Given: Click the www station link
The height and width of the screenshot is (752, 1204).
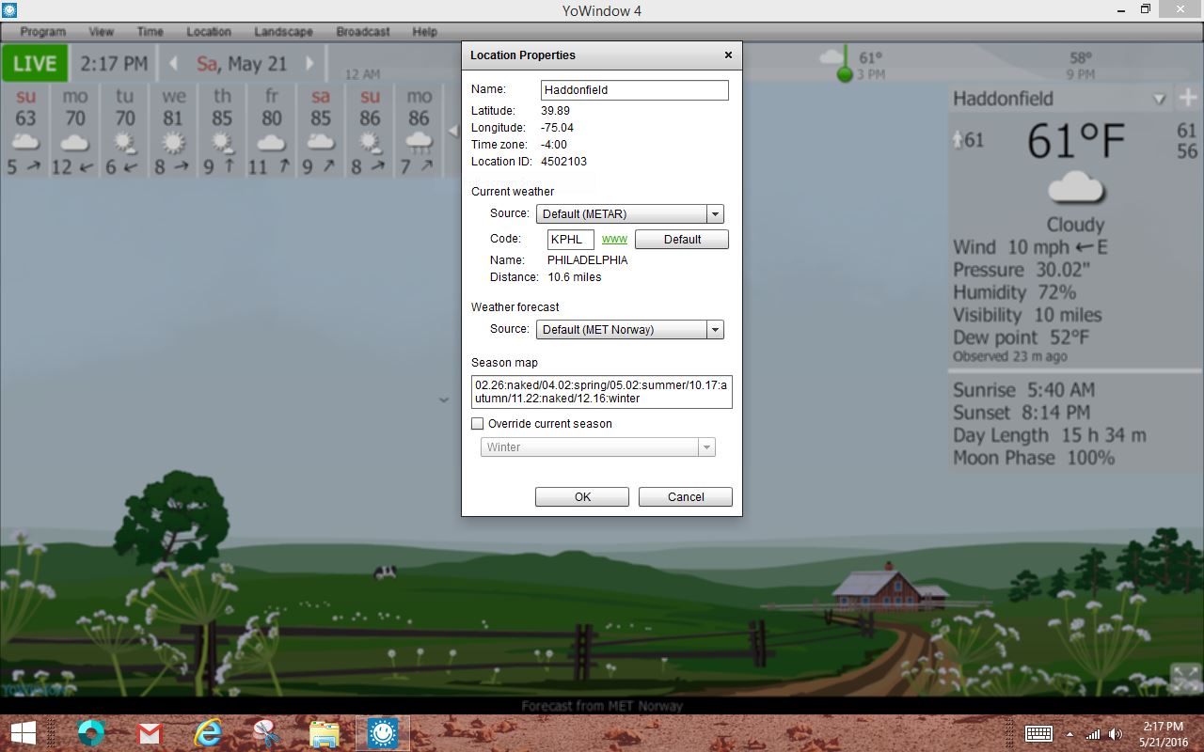Looking at the screenshot, I should 614,240.
